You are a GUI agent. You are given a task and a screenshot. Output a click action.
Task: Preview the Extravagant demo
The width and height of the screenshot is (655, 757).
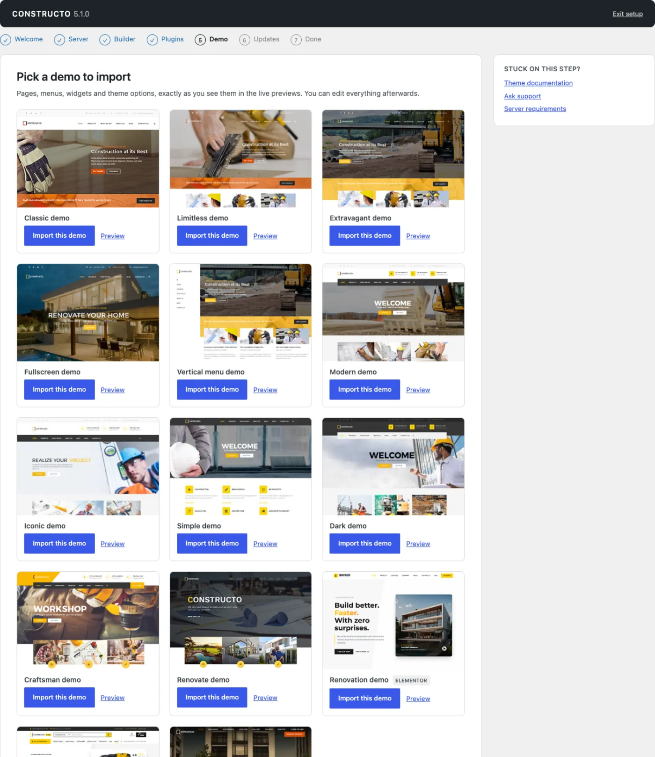point(418,236)
